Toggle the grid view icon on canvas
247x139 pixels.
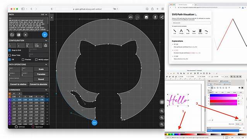(x=162, y=102)
